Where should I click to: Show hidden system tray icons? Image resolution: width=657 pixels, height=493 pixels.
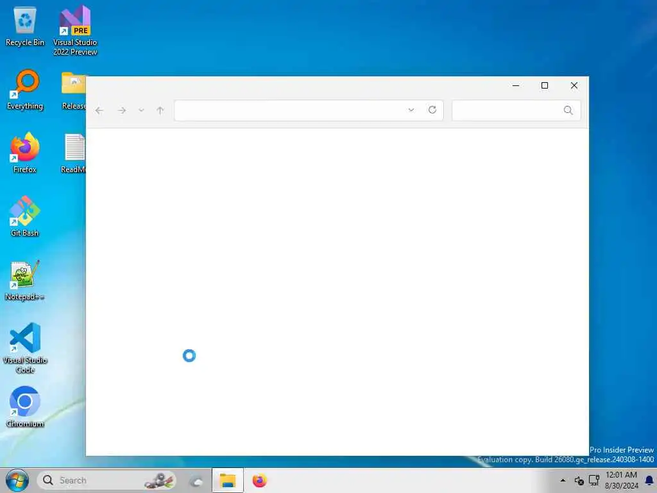563,480
